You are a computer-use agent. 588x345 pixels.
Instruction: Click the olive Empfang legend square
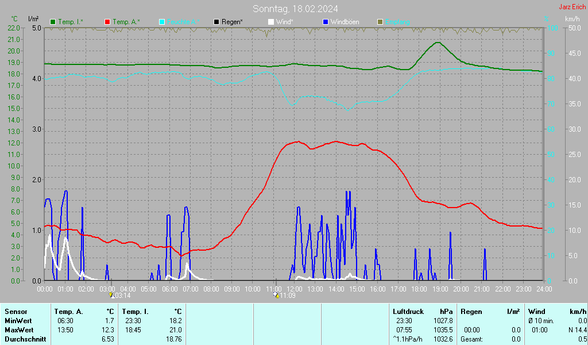pyautogui.click(x=380, y=22)
